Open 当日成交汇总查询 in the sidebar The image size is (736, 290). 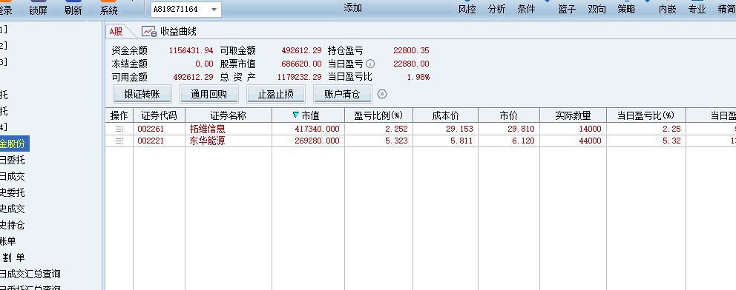[x=30, y=274]
